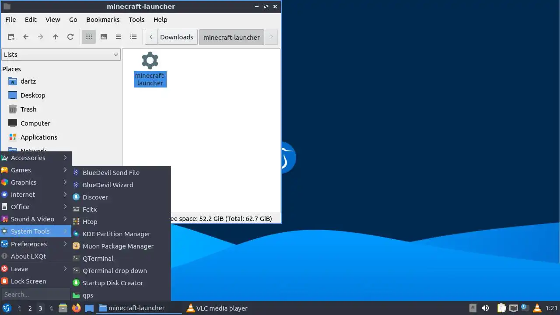
Task: Open the Edit menu
Action: 31,20
